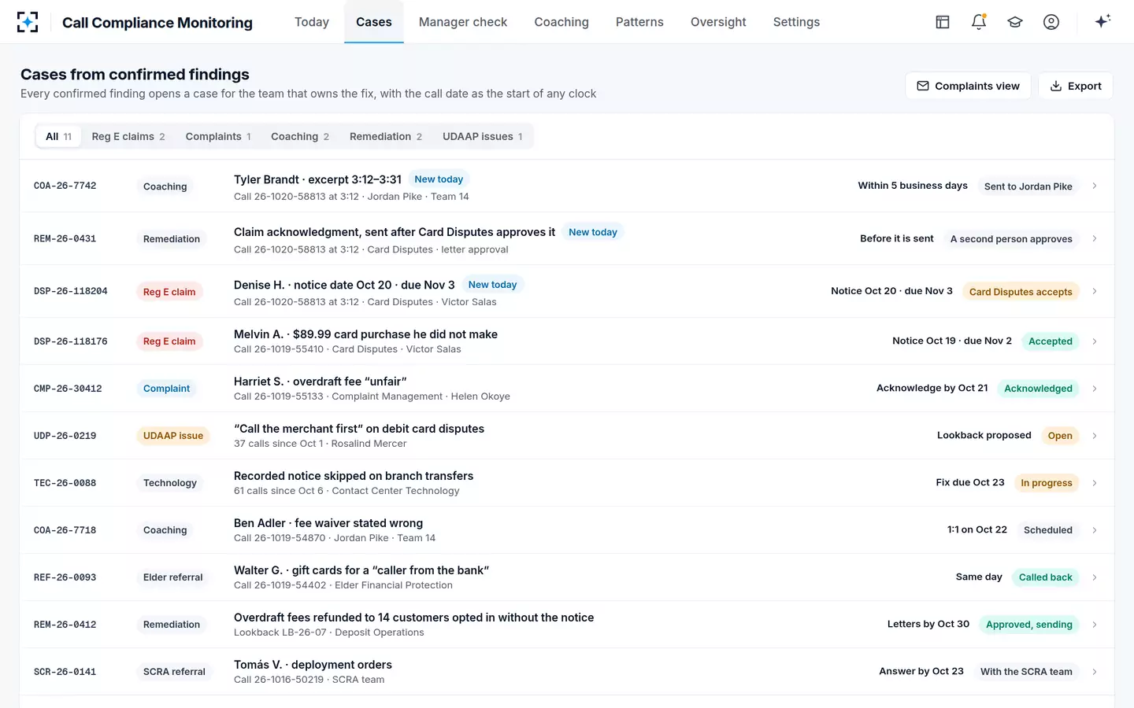Expand the REF-26-0093 row chevron

click(x=1095, y=577)
